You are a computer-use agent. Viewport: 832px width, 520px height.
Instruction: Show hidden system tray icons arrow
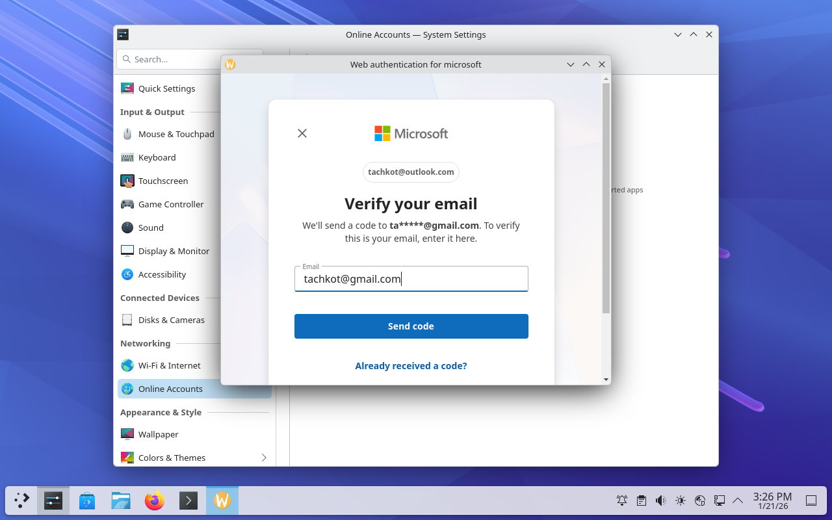pos(738,500)
